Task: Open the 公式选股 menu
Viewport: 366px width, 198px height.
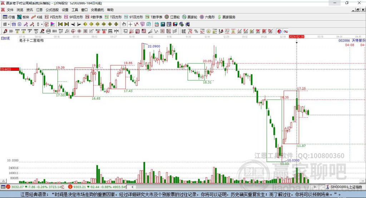Action: (x=52, y=10)
